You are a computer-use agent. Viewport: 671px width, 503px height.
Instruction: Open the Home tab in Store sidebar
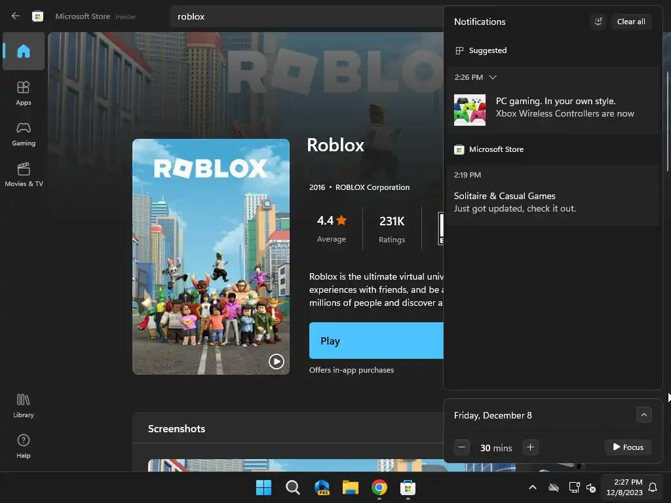[24, 51]
